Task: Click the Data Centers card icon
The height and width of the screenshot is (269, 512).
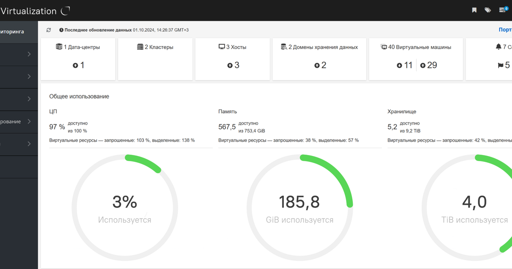Action: (x=59, y=47)
